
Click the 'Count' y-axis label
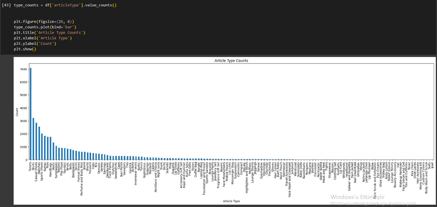click(x=17, y=112)
